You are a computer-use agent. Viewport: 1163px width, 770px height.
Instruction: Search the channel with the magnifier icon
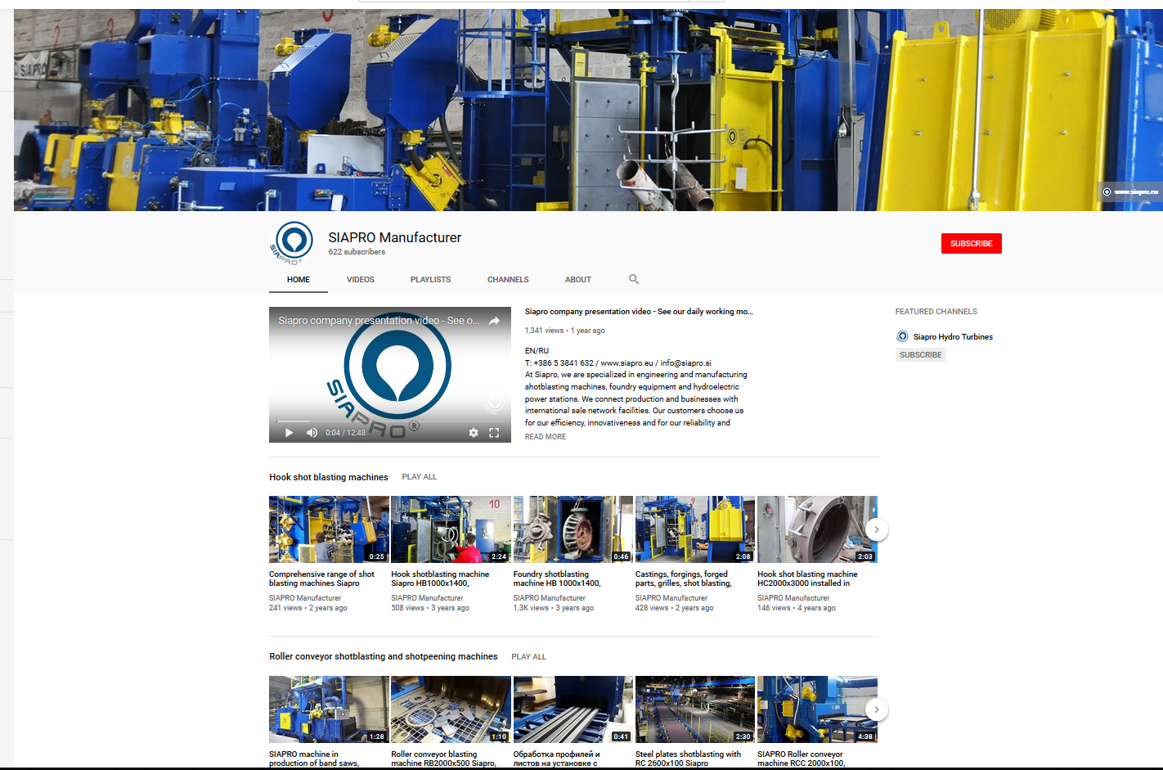point(634,280)
